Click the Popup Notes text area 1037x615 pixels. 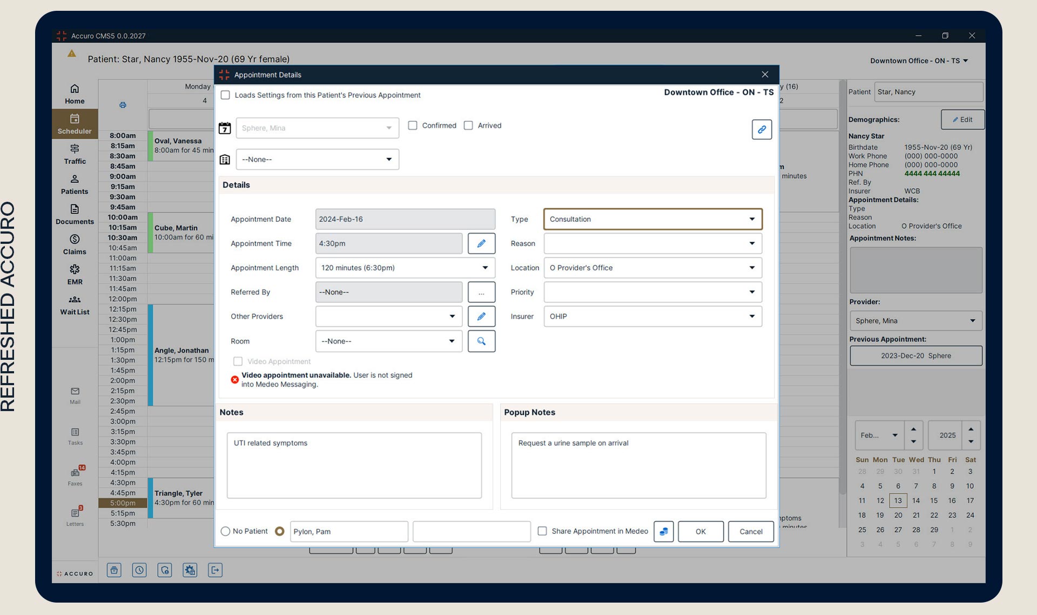coord(638,465)
